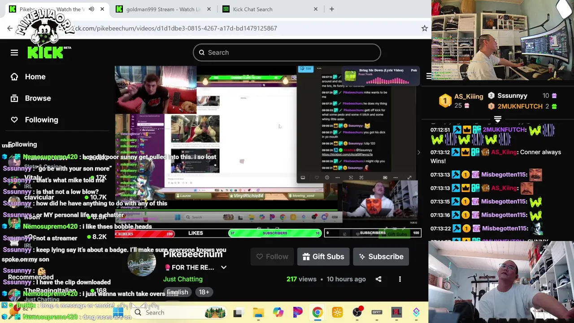Click the Follow button for Pikebeechum
Screen dimensions: 574x323
click(x=272, y=257)
